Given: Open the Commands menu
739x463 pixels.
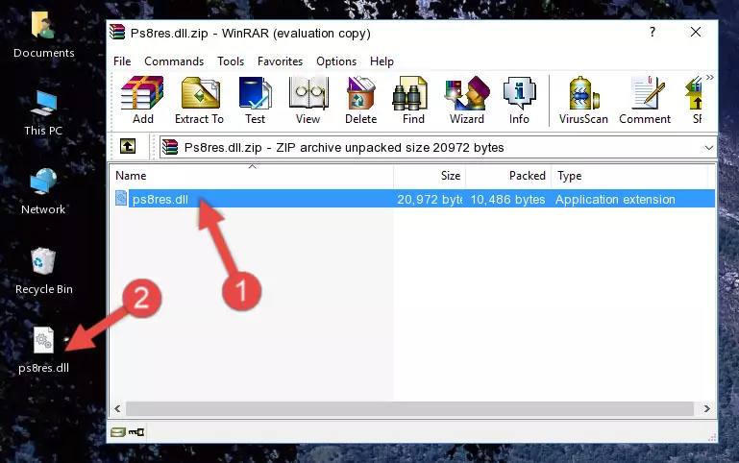Looking at the screenshot, I should point(174,61).
